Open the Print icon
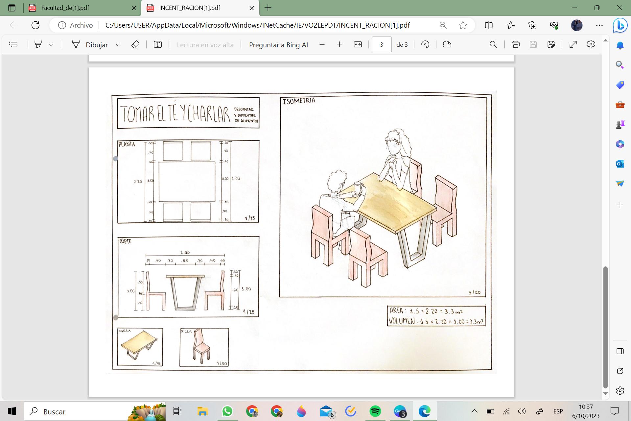Image resolution: width=631 pixels, height=421 pixels. [x=515, y=44]
